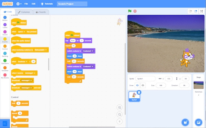206x128 pixels.
Task: Click the wait 1 seconds palette block
Action: (20, 103)
